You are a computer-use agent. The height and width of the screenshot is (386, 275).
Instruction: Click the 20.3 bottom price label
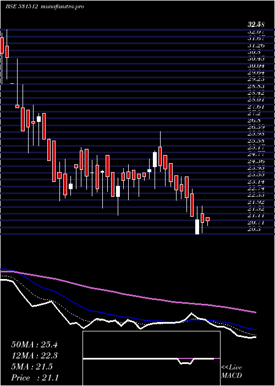pyautogui.click(x=254, y=229)
